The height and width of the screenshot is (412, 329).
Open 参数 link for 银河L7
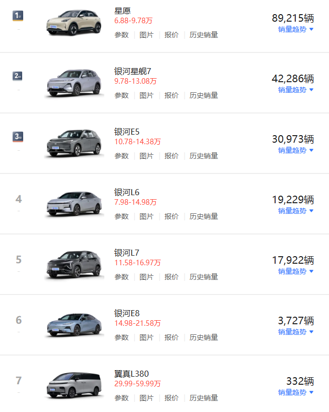[121, 277]
